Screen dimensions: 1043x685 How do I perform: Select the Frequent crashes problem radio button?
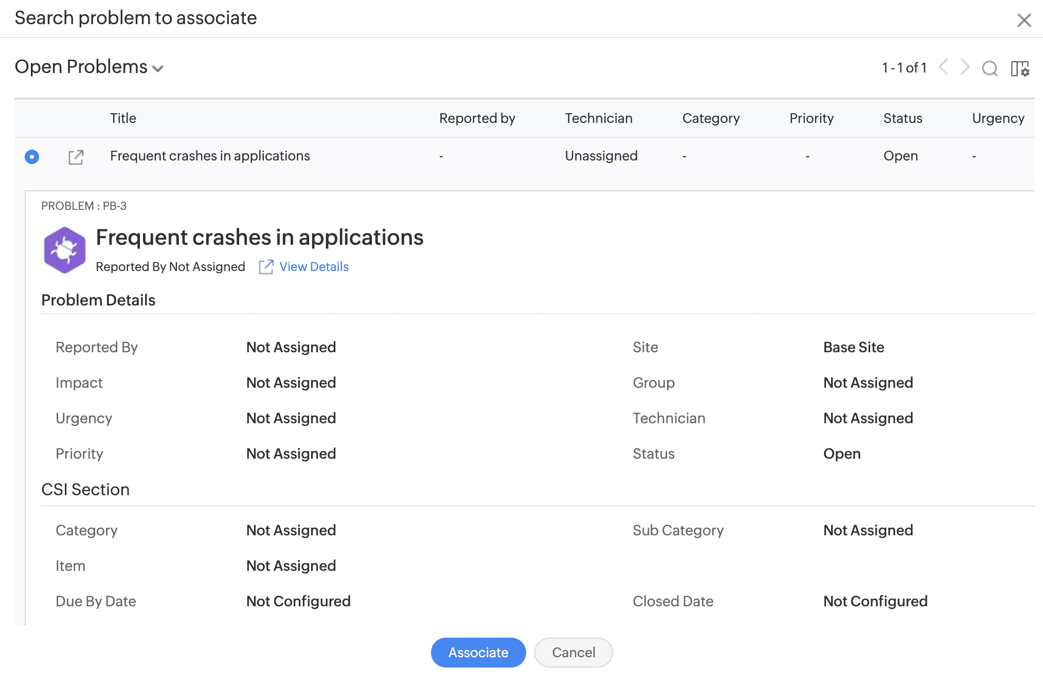[32, 156]
